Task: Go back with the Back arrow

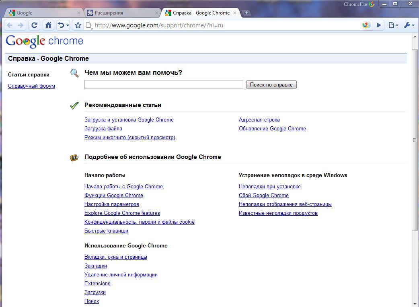Action: coord(10,25)
